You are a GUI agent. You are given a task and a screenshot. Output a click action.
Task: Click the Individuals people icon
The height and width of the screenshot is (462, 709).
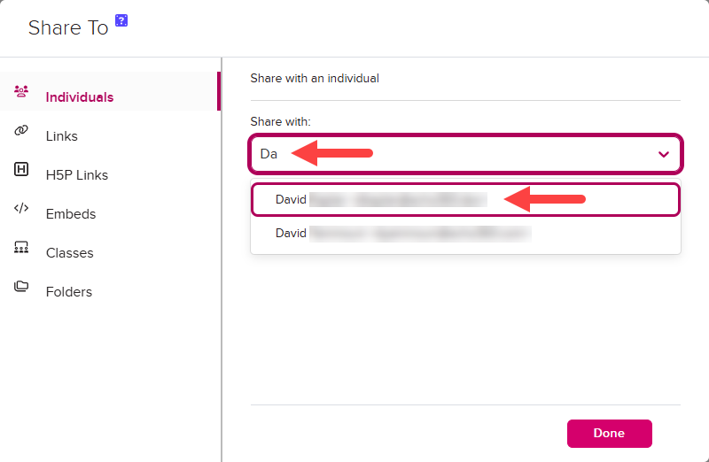(22, 91)
